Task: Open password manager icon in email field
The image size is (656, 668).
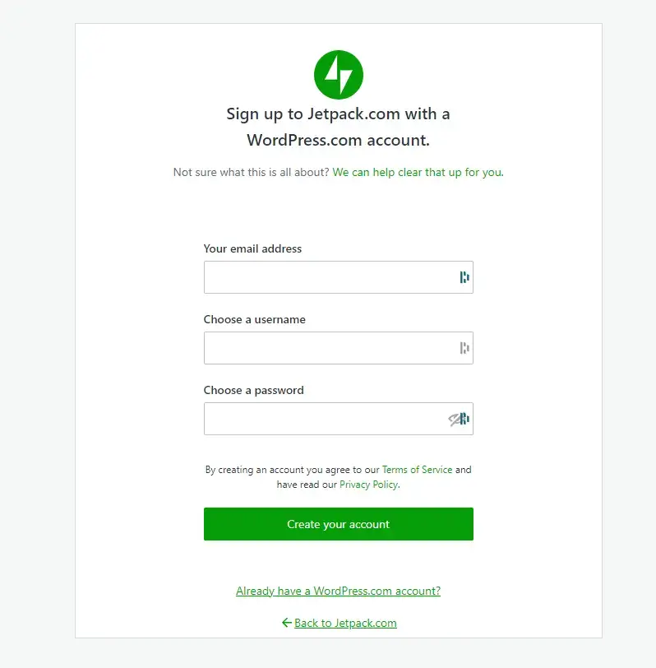Action: [464, 277]
